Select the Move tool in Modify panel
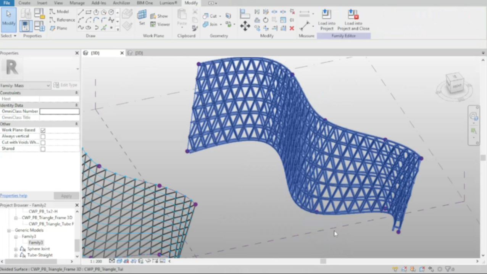Viewport: 487px width, 274px height. 245,26
